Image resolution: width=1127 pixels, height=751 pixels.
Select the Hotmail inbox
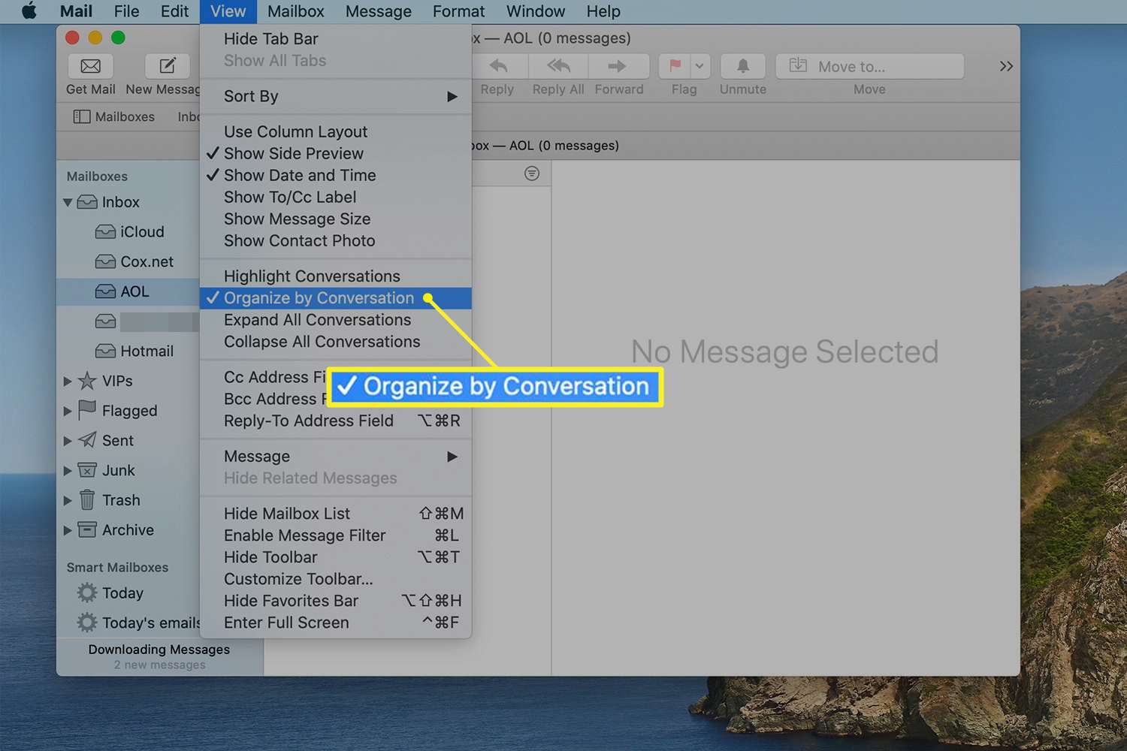pos(134,351)
